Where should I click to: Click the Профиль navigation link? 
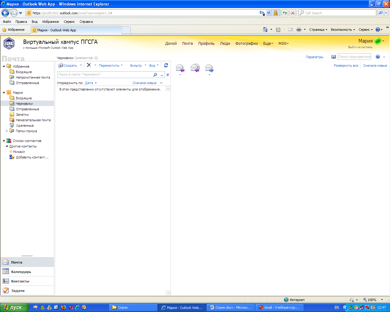tap(206, 43)
